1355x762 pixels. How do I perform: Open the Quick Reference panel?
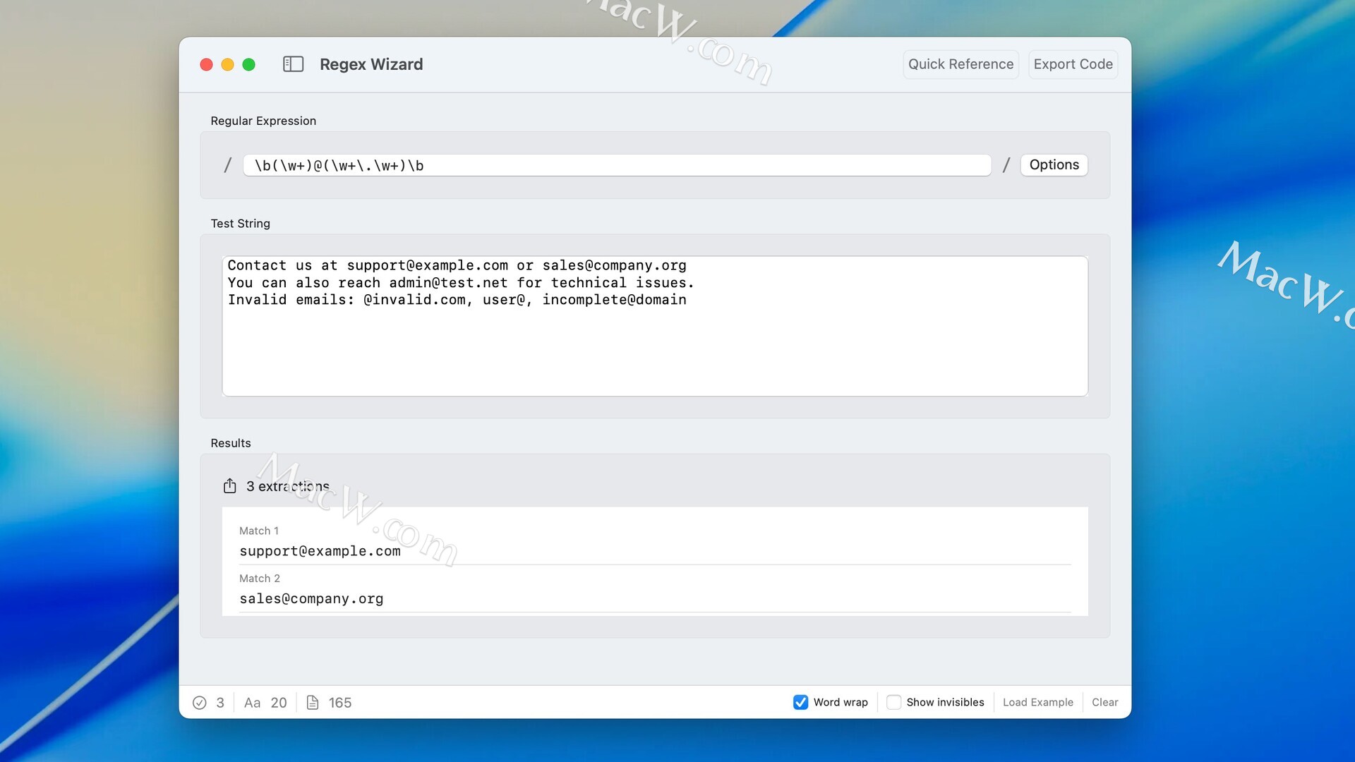(x=960, y=64)
